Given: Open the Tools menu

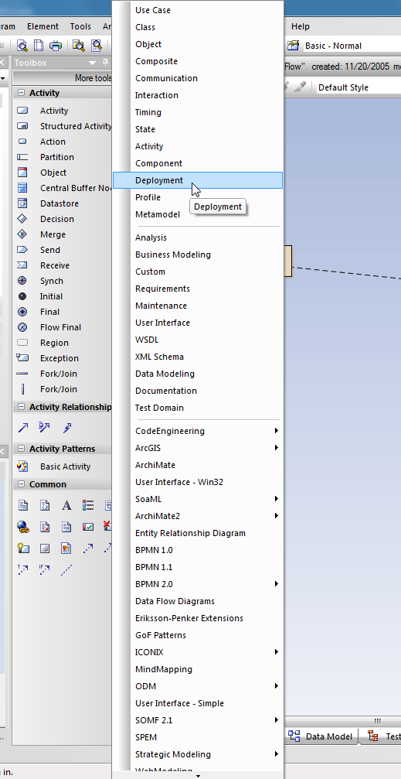Looking at the screenshot, I should [x=80, y=26].
